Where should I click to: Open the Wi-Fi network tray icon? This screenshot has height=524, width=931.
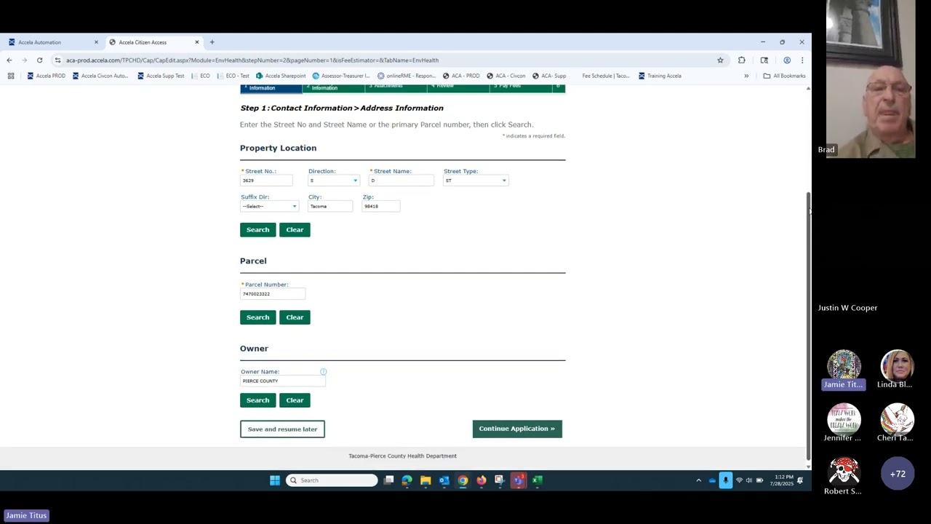(x=739, y=480)
